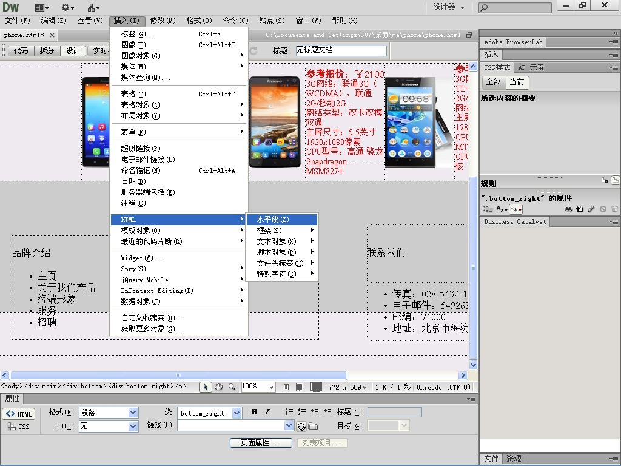Click the Zoom magnifier tool
The height and width of the screenshot is (466, 621).
(230, 387)
